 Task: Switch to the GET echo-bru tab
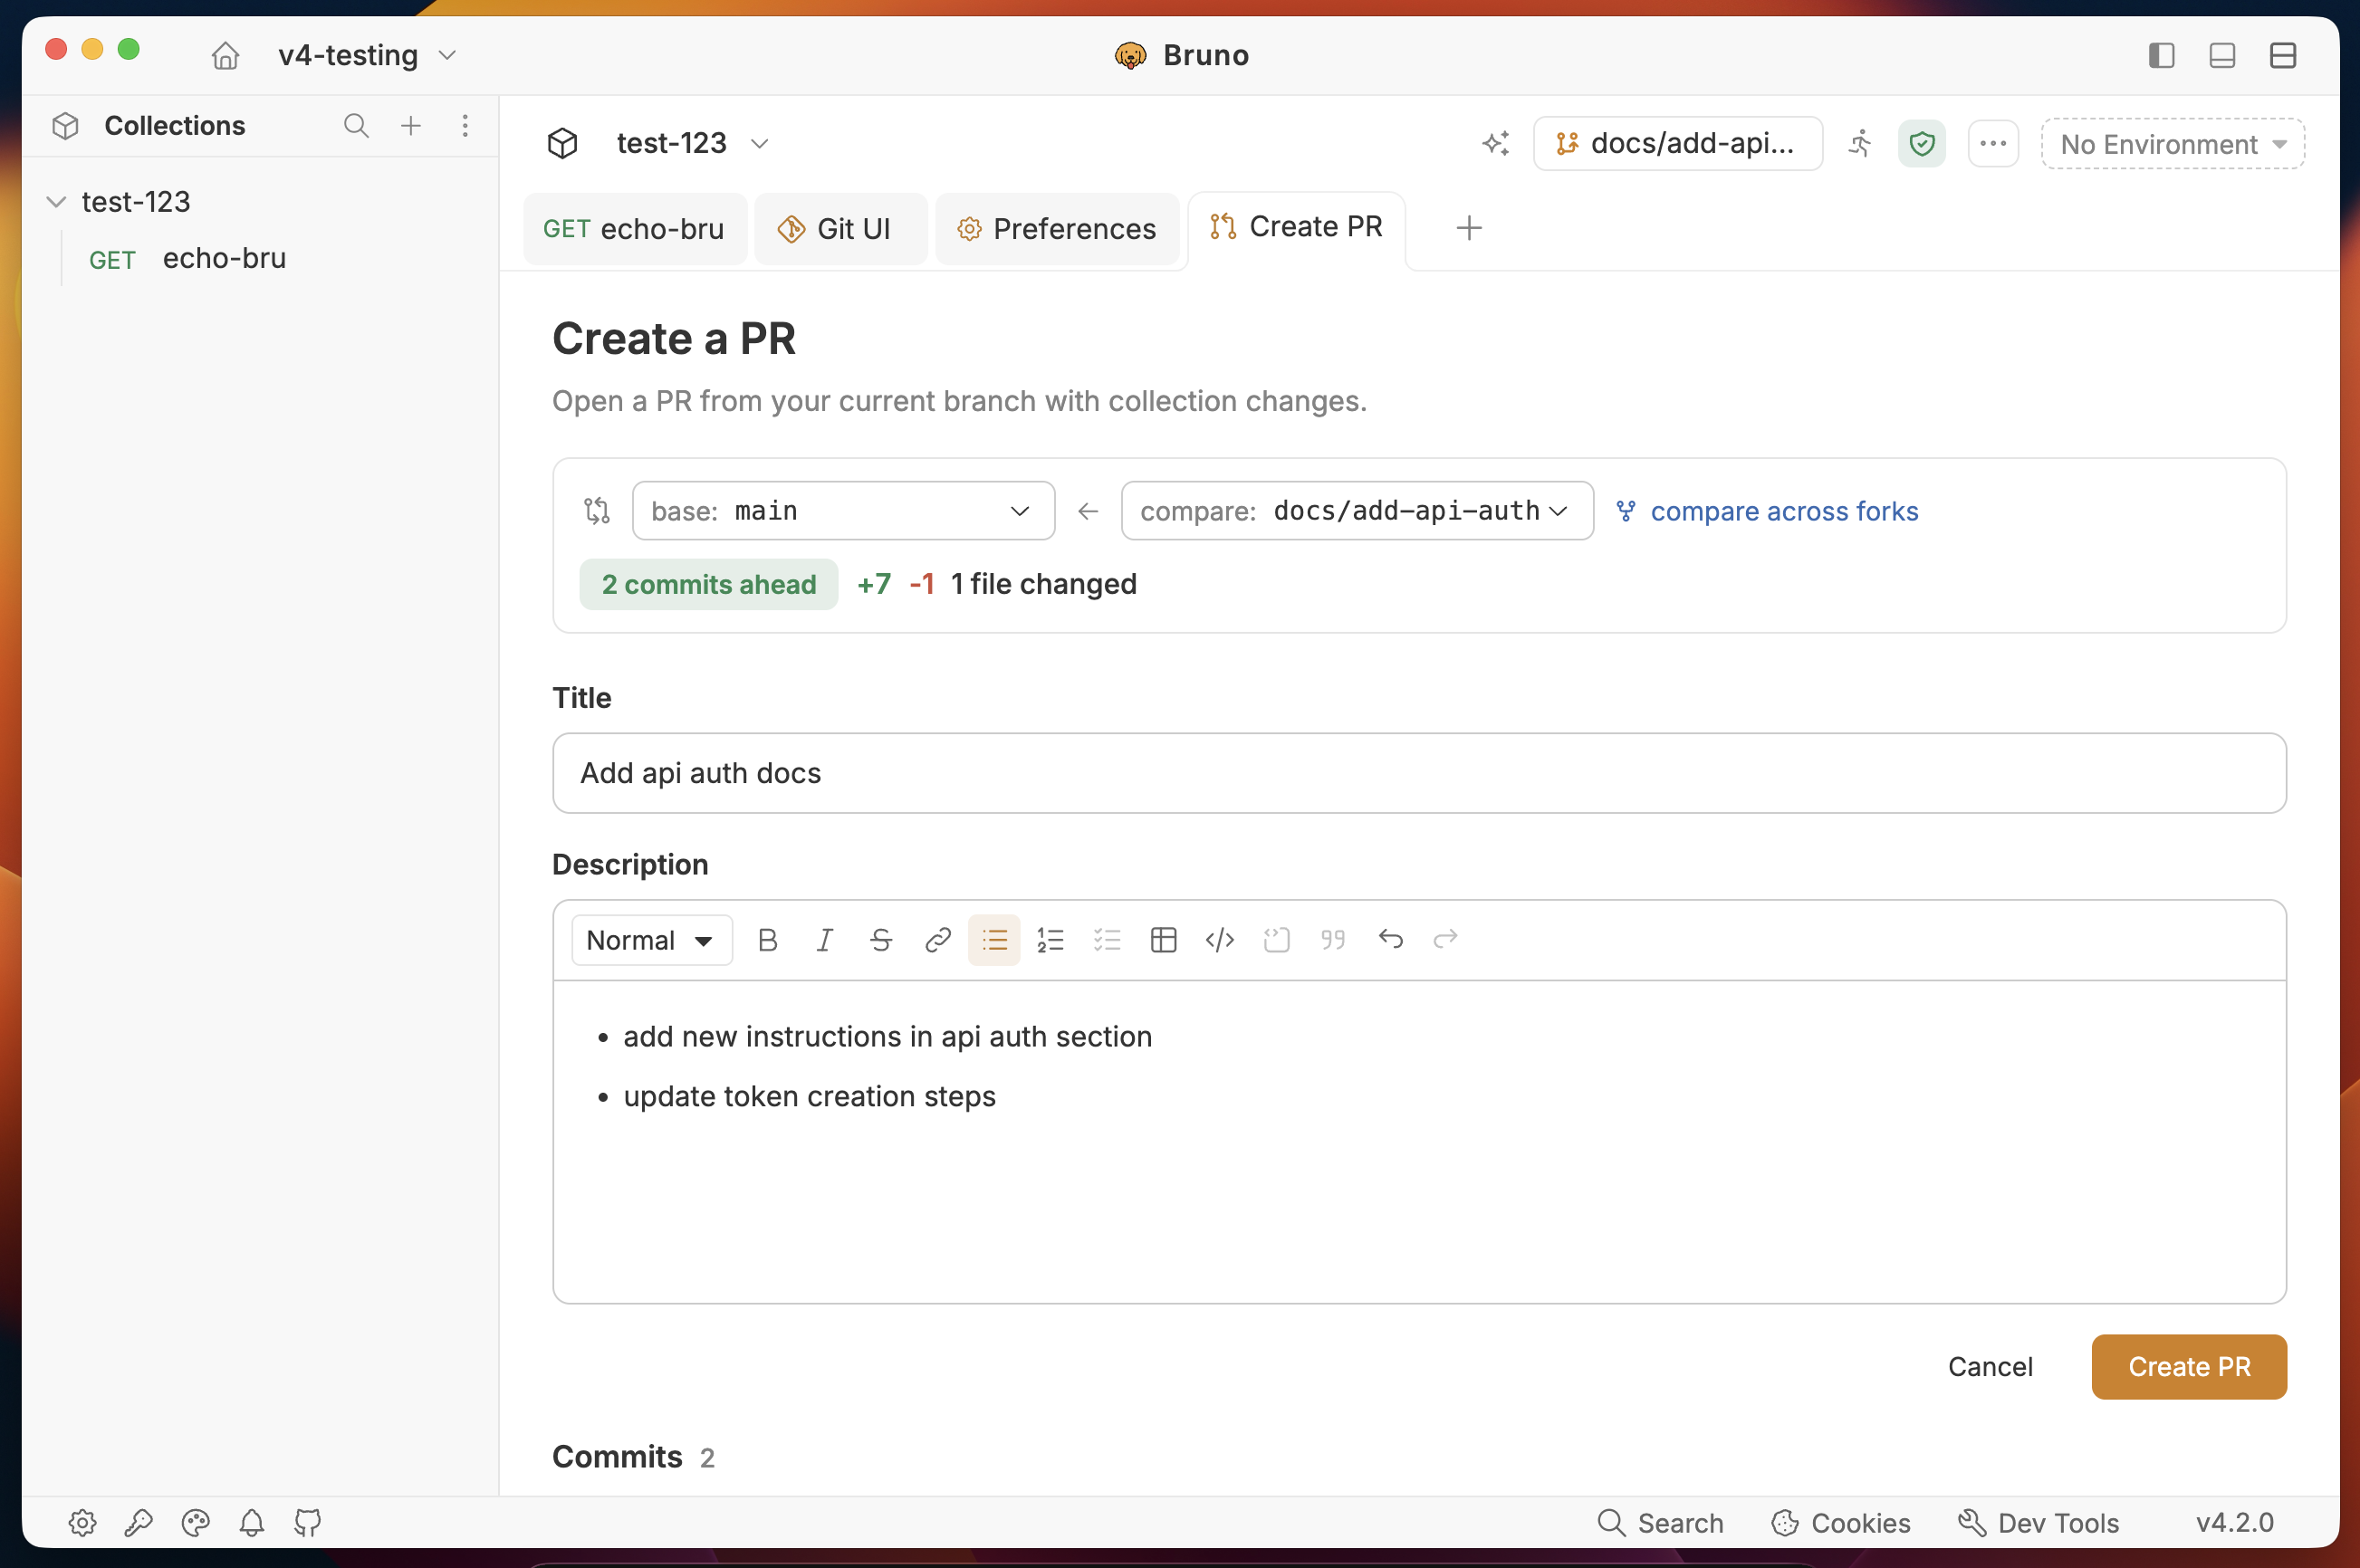click(634, 229)
